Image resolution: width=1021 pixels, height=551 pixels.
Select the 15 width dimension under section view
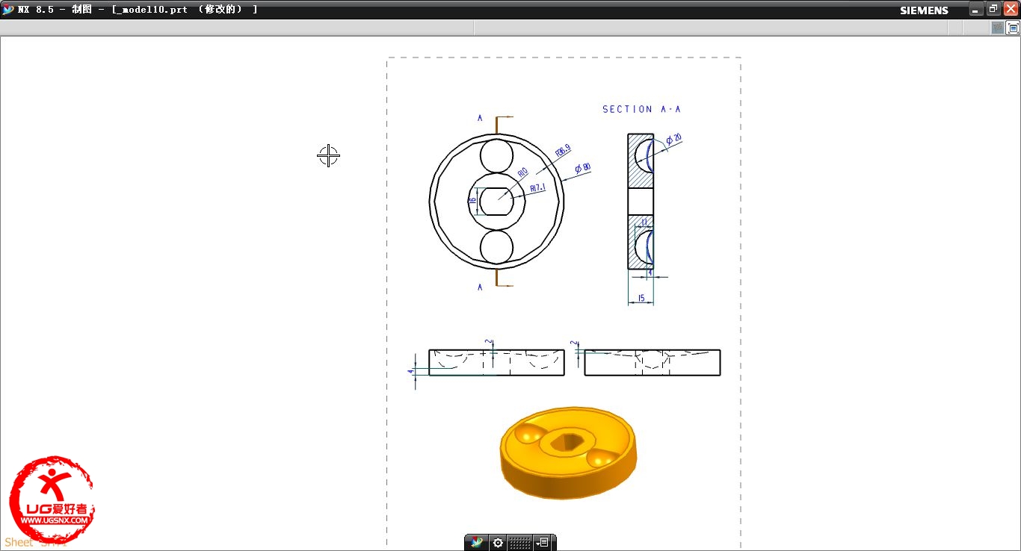641,298
